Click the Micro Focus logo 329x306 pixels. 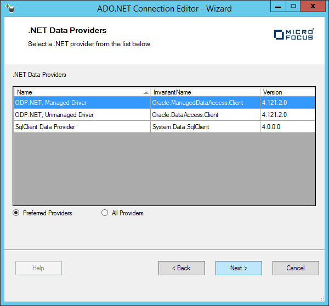tap(294, 34)
